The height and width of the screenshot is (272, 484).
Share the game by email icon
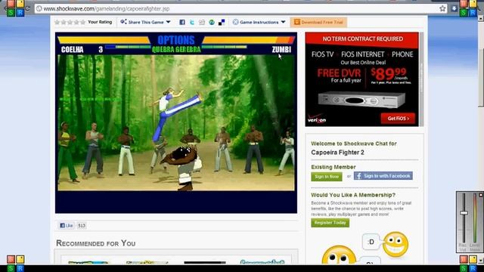coord(202,22)
